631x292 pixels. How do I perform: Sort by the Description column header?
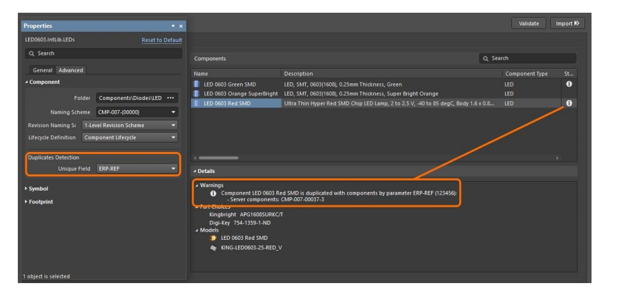[x=392, y=74]
